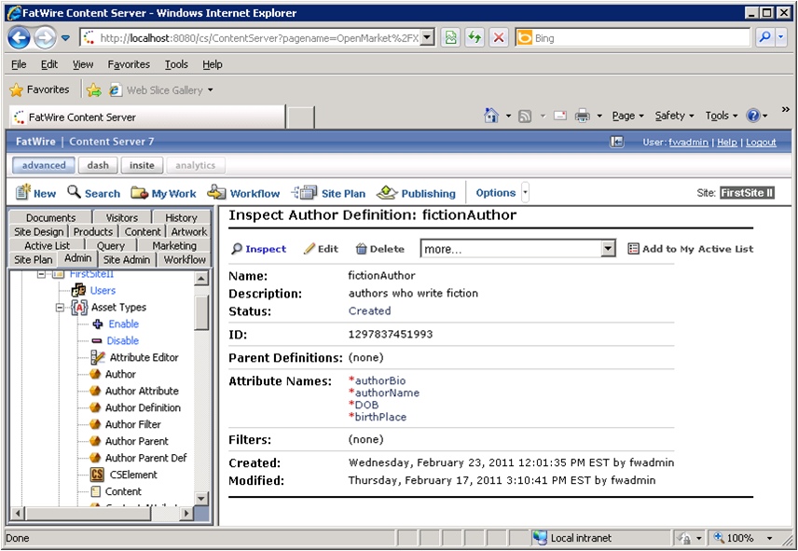The height and width of the screenshot is (551, 798).
Task: Open the Visitors tree tab
Action: click(121, 218)
